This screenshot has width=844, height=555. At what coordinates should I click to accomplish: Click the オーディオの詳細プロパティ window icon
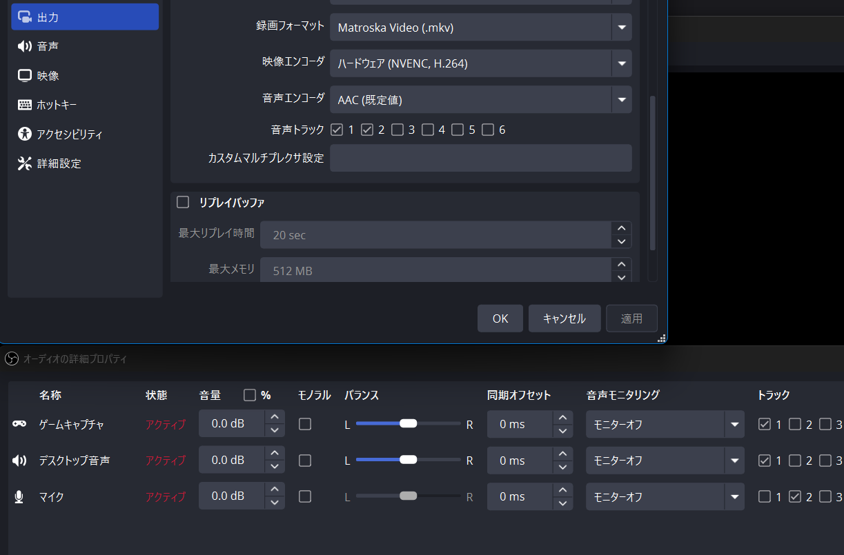11,359
